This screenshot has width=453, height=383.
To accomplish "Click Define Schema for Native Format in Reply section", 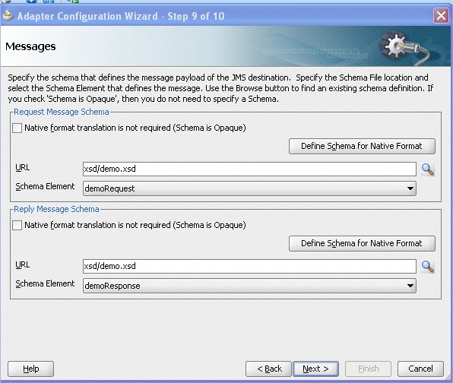I will click(x=362, y=243).
